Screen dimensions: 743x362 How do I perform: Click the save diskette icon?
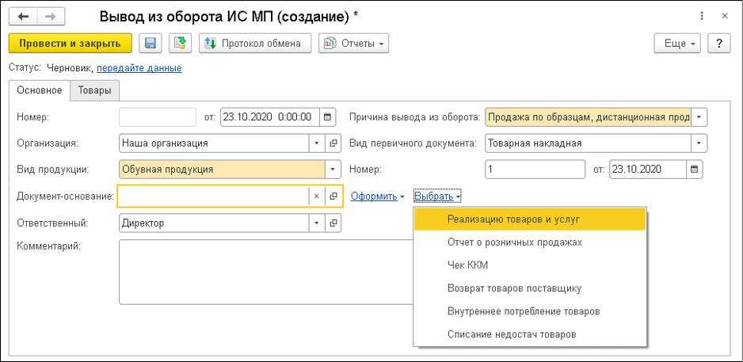151,44
